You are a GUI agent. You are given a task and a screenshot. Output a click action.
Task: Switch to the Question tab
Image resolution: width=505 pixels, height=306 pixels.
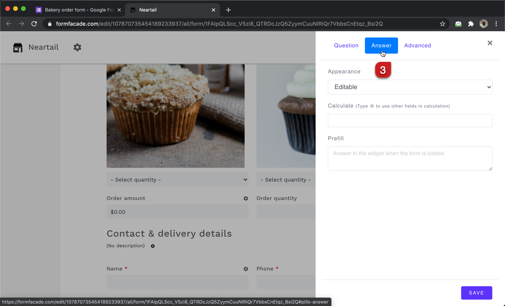(x=346, y=45)
